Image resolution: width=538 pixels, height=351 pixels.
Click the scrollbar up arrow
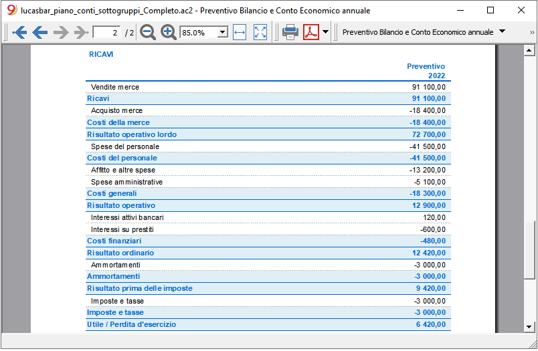coord(529,51)
